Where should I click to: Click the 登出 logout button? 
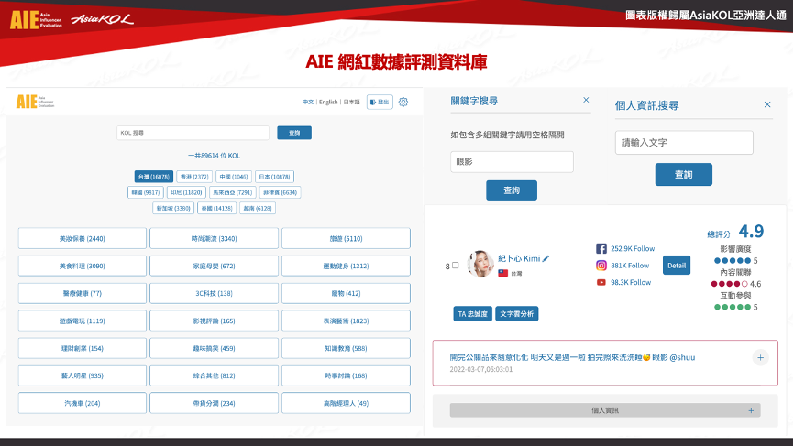click(x=380, y=103)
